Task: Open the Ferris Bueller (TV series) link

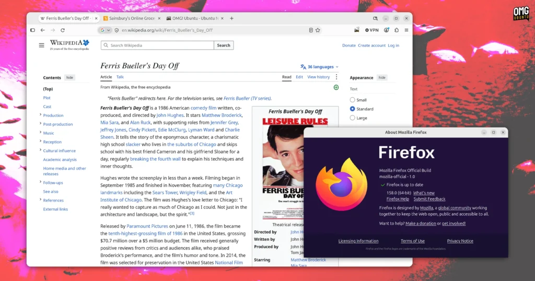Action: point(247,99)
